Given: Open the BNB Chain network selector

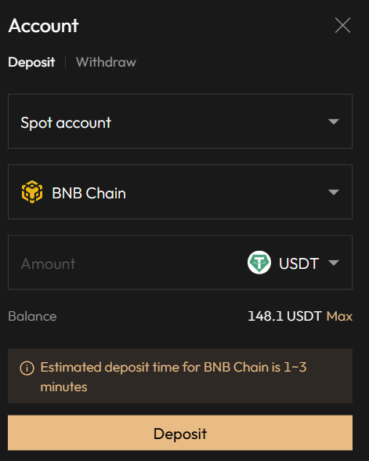Looking at the screenshot, I should (180, 192).
